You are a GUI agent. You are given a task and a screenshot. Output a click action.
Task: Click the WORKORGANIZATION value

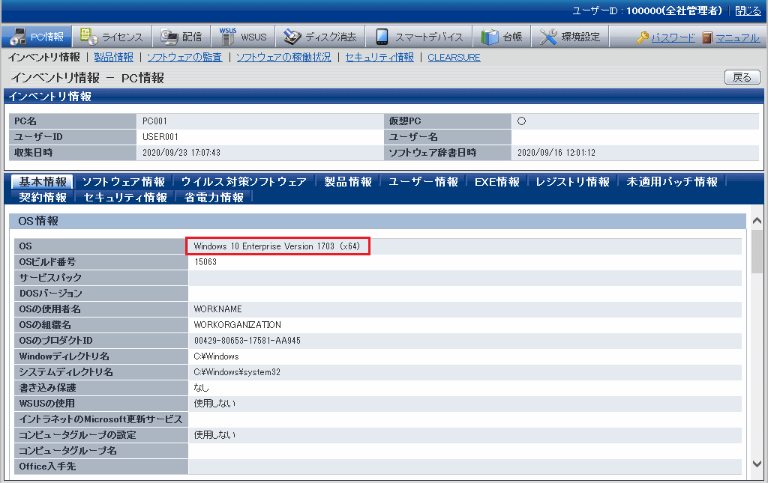pos(238,325)
